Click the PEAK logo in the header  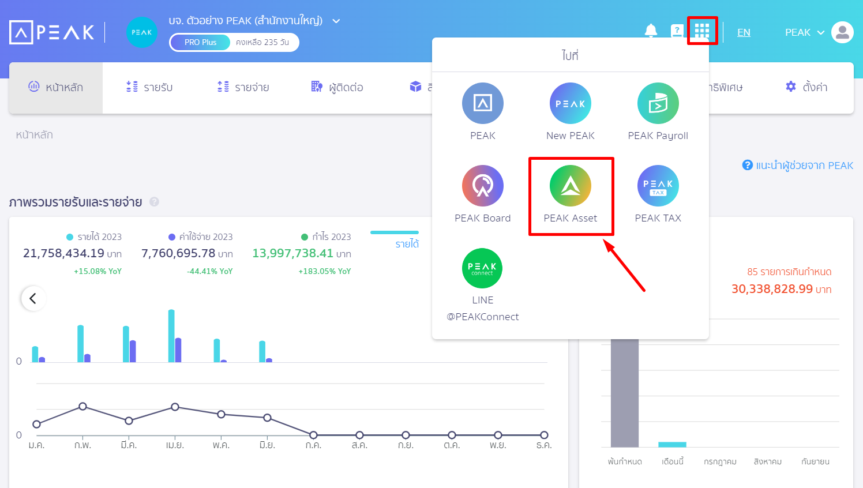tap(51, 32)
